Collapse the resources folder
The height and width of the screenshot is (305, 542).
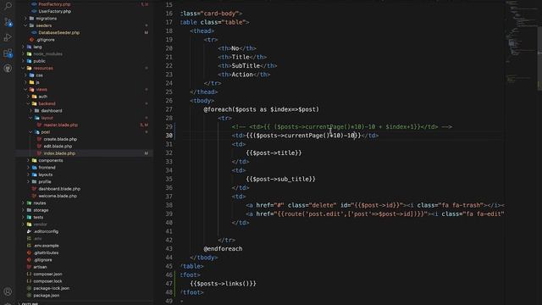pos(23,68)
